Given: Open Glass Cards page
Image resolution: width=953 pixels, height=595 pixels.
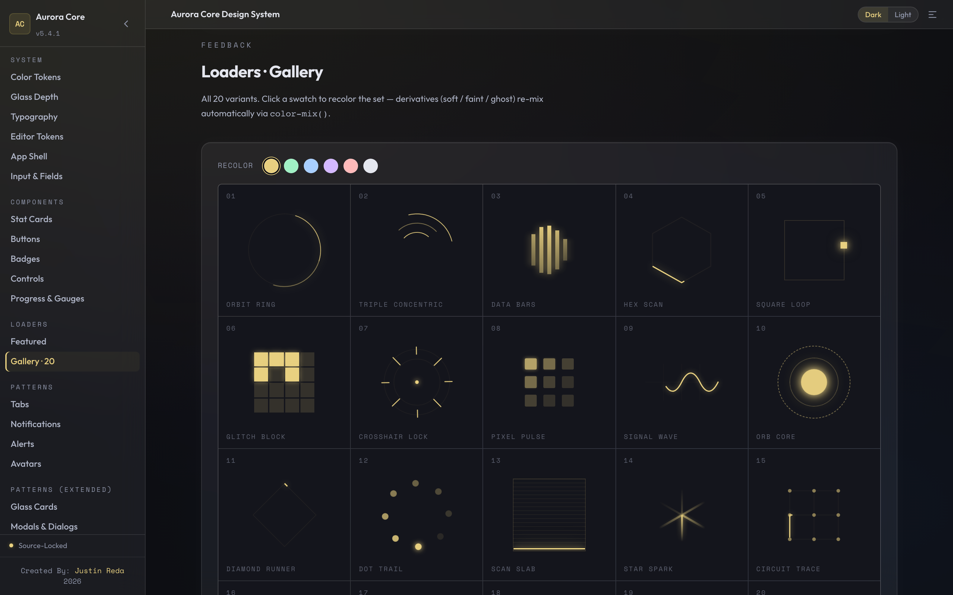Looking at the screenshot, I should coord(72,507).
